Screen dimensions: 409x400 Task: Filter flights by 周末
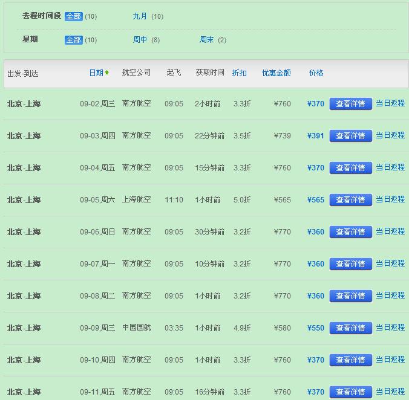206,40
